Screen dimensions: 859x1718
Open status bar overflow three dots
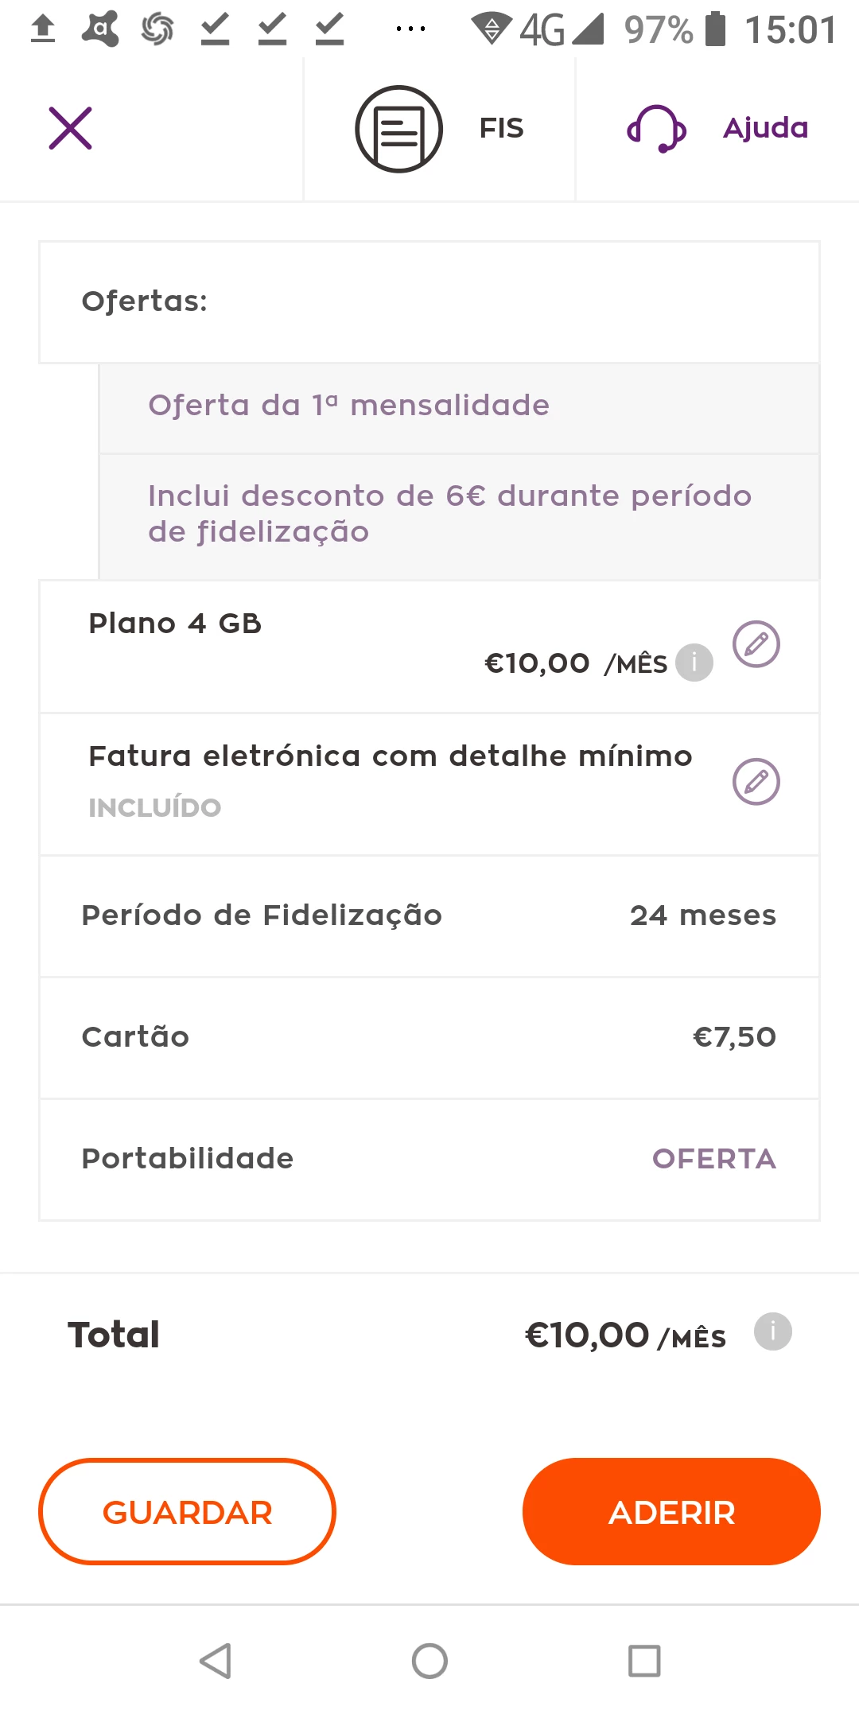[410, 29]
